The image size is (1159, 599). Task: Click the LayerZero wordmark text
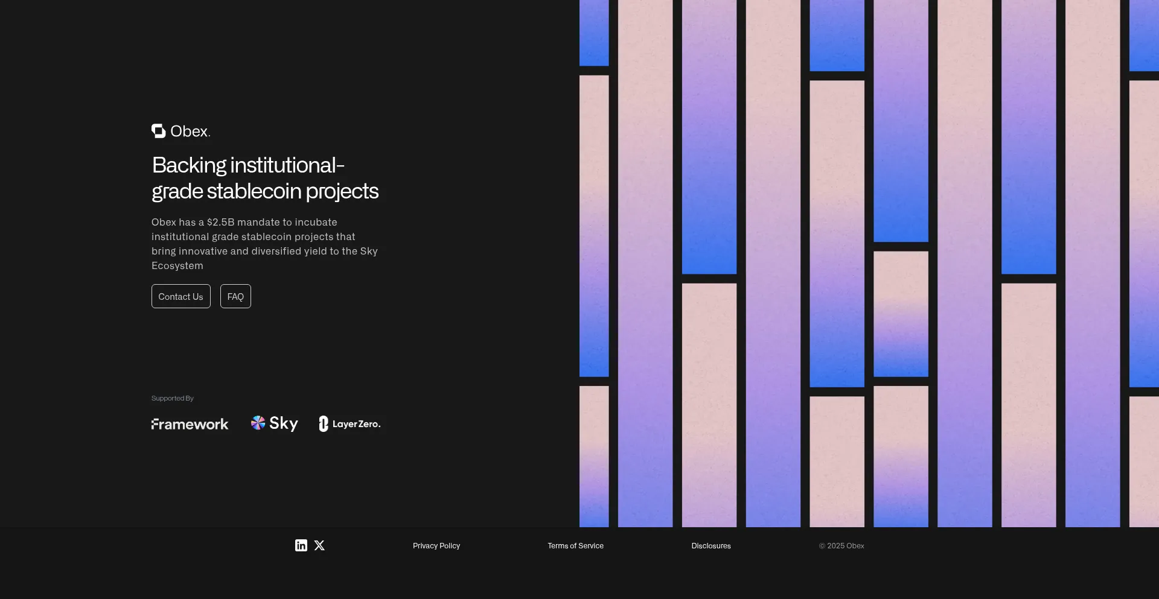[356, 424]
